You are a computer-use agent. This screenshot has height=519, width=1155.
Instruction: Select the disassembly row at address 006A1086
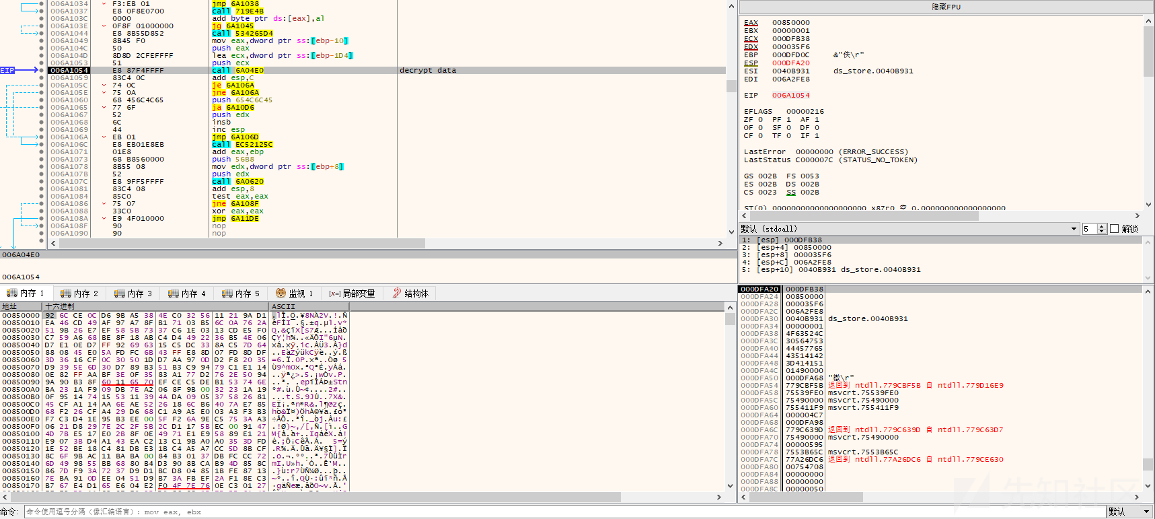[387, 203]
